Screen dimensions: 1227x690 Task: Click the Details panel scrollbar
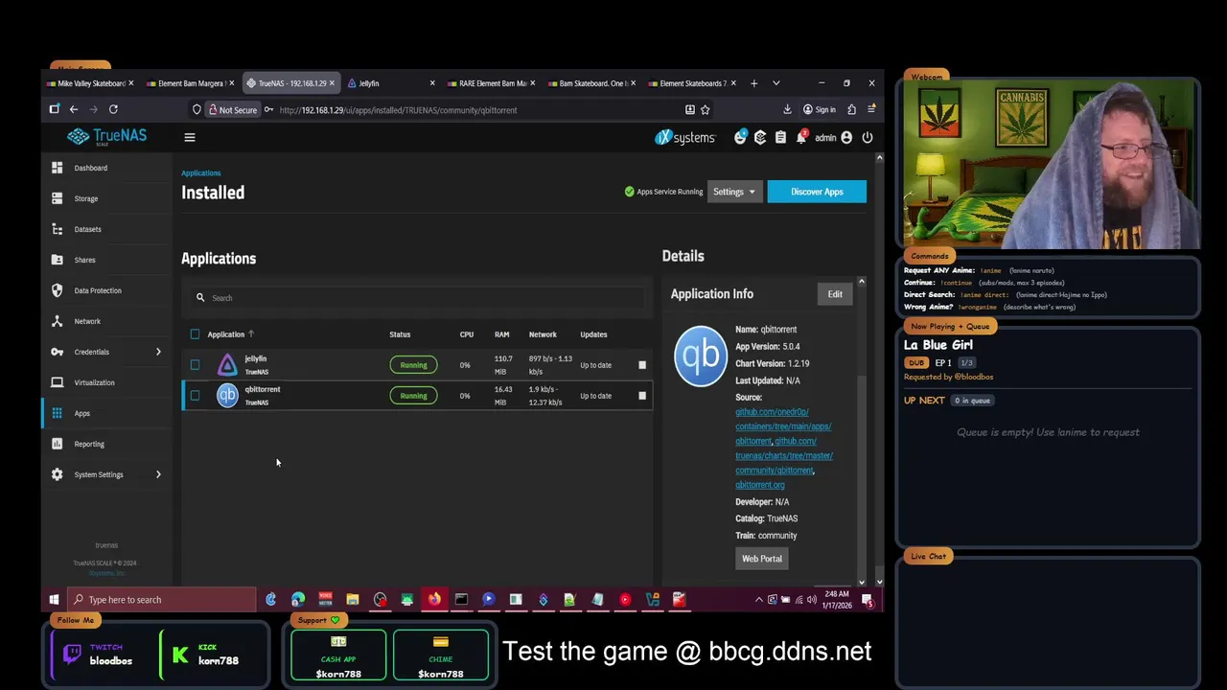click(862, 431)
